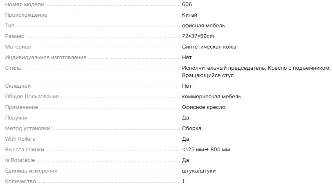This screenshot has height=186, width=333.
Task: Click the 'Индивидуальное изготовление' label
Action: [46, 58]
